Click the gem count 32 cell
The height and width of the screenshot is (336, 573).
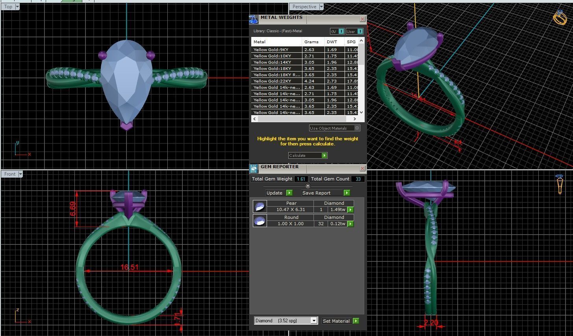click(x=321, y=224)
